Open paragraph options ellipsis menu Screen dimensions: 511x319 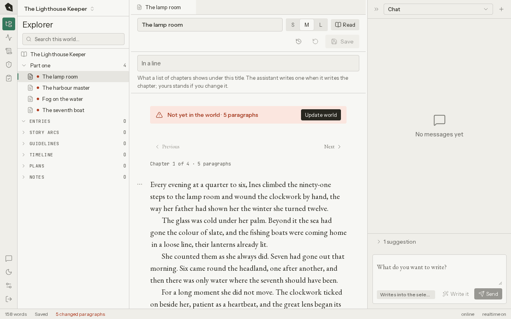(x=140, y=184)
